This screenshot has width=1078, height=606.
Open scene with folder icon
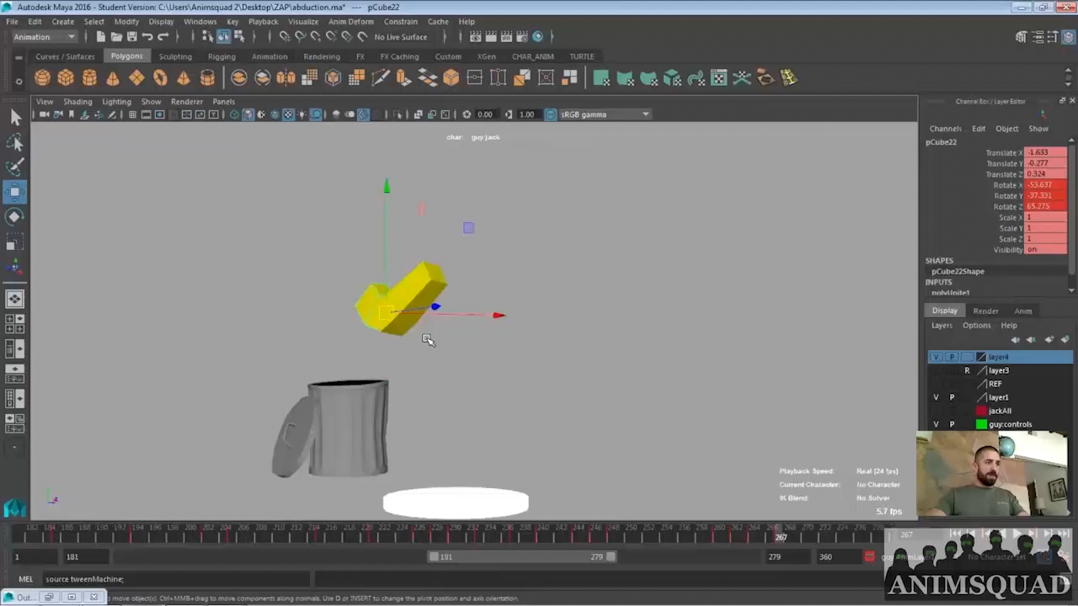tap(116, 37)
